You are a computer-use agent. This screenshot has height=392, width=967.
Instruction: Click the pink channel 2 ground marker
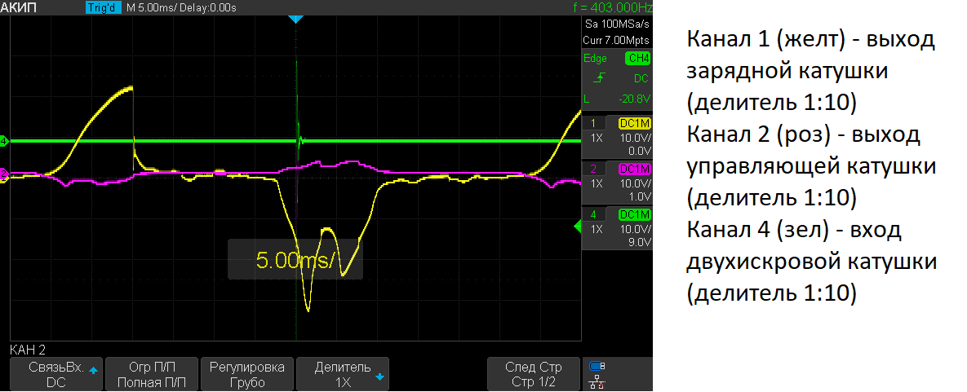click(4, 173)
